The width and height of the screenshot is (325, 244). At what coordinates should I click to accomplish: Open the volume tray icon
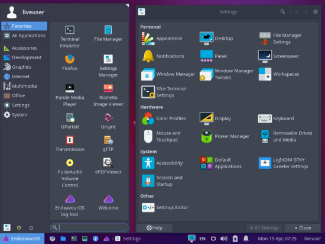(224, 239)
